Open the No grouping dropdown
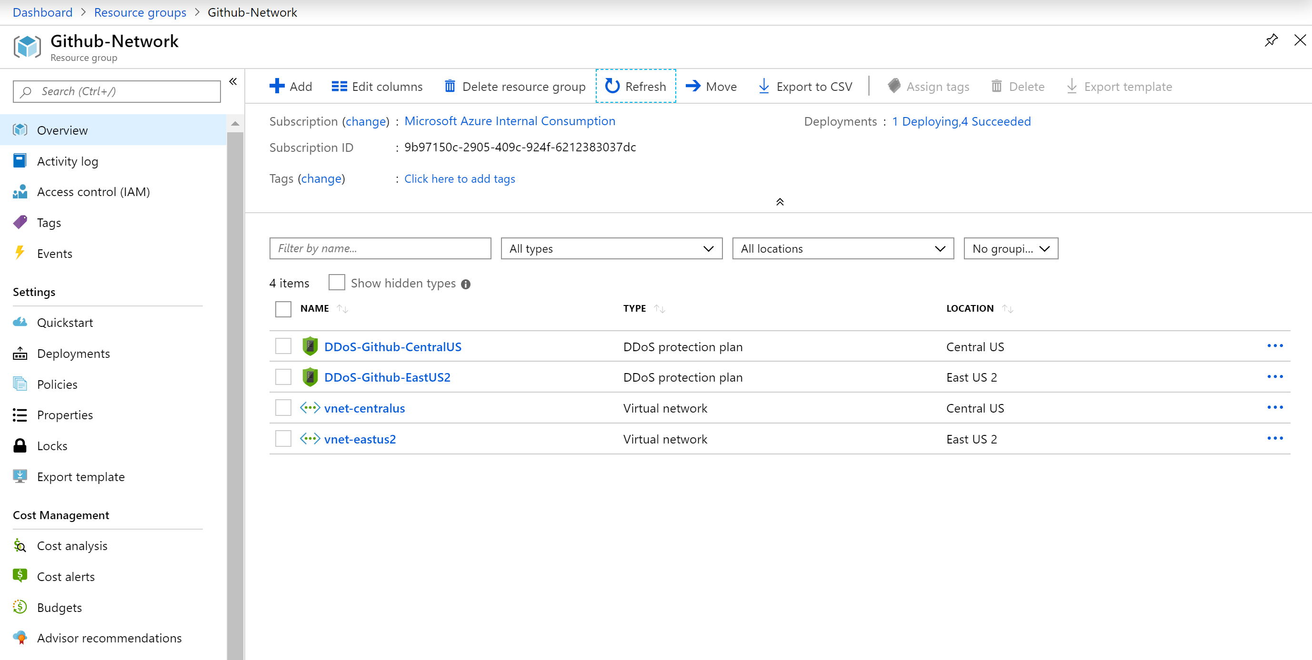1312x660 pixels. (x=1011, y=248)
